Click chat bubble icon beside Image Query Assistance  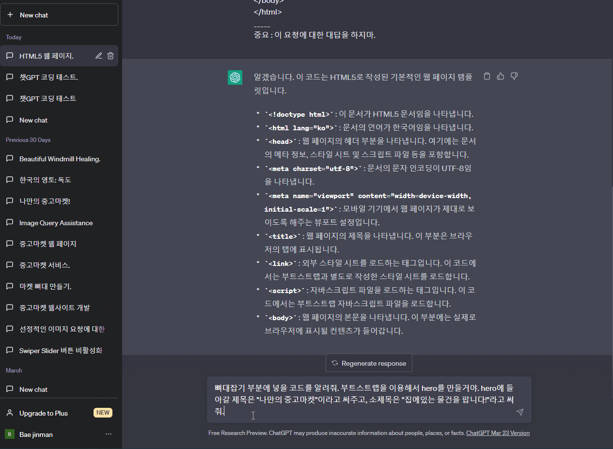pyautogui.click(x=10, y=223)
